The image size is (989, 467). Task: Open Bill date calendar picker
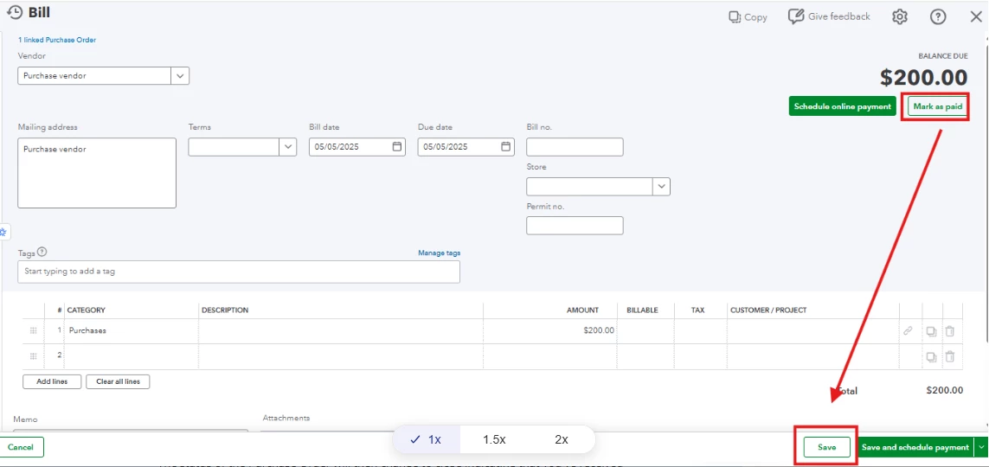(397, 146)
